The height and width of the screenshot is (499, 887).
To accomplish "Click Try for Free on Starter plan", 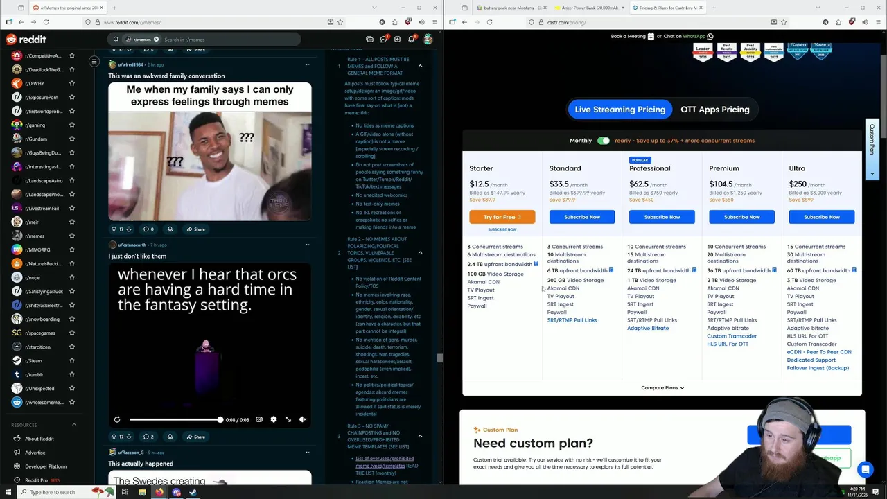I will (502, 217).
